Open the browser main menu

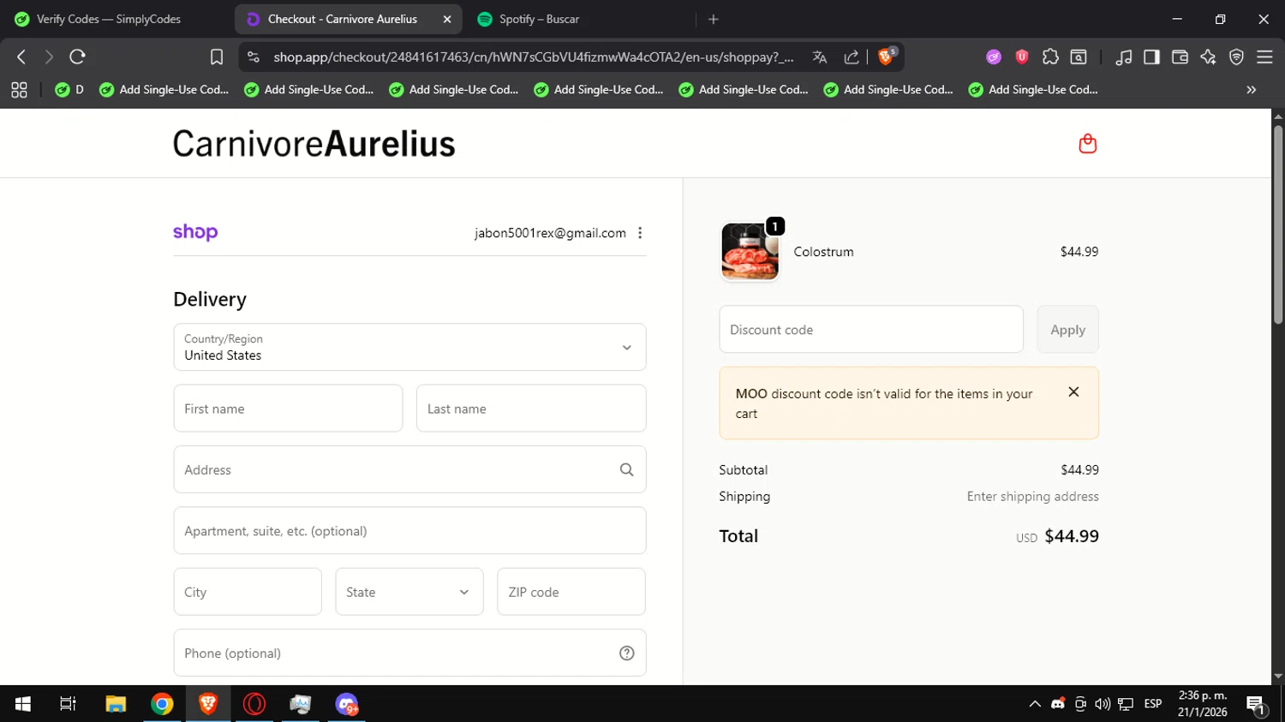1264,57
